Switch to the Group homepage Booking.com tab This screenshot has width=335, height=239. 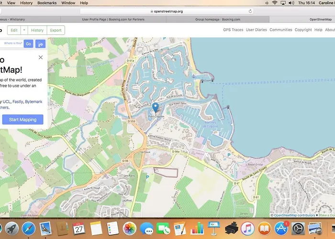coord(218,20)
